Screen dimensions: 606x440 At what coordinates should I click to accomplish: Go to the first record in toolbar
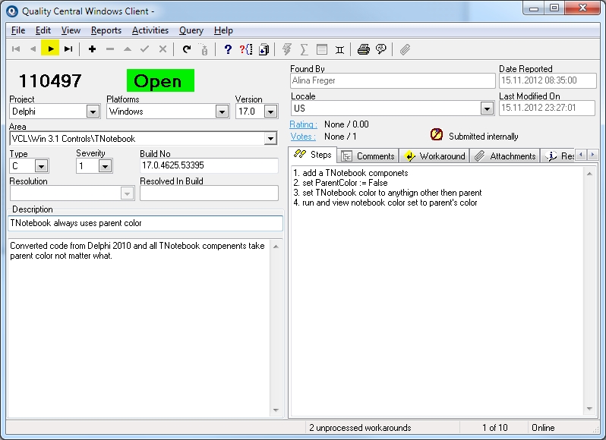coord(16,49)
